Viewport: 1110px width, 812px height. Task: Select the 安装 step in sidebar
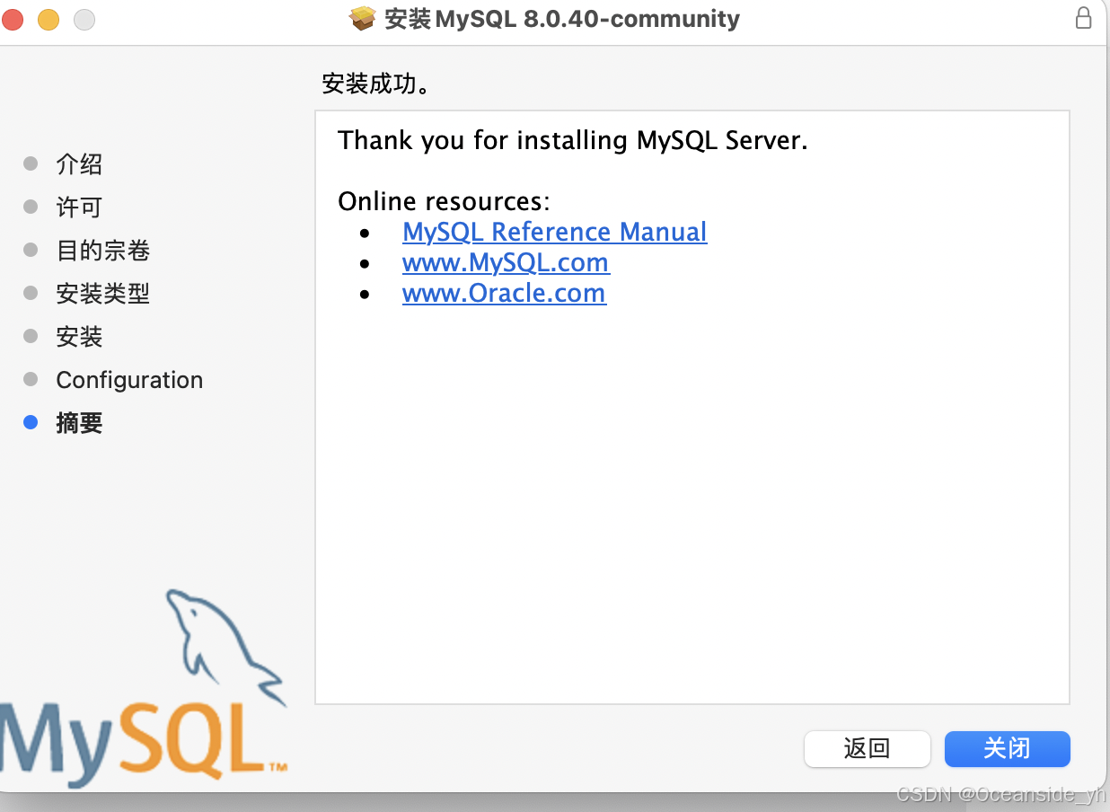click(x=79, y=336)
